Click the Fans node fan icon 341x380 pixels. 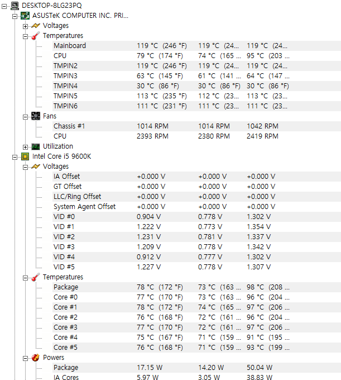pos(36,116)
